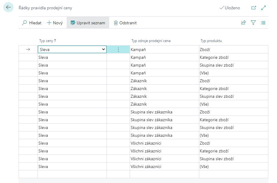Select last row's (Vše) product cell
The image size is (277, 183).
(204, 166)
